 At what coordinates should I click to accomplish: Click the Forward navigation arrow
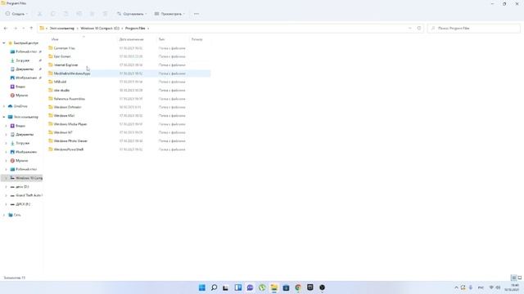coord(16,29)
